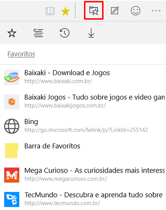Open the Hub favorites folder icon

point(94,10)
